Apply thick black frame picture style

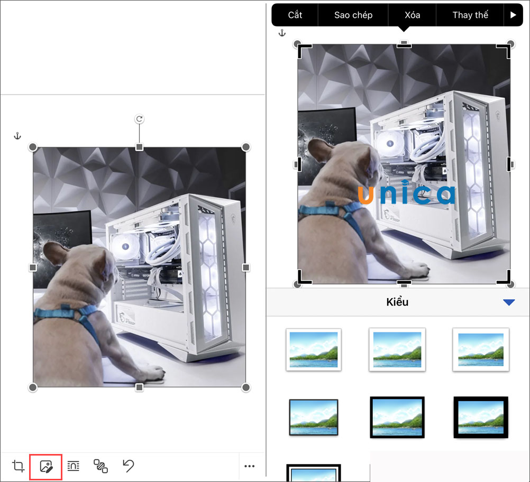click(481, 417)
